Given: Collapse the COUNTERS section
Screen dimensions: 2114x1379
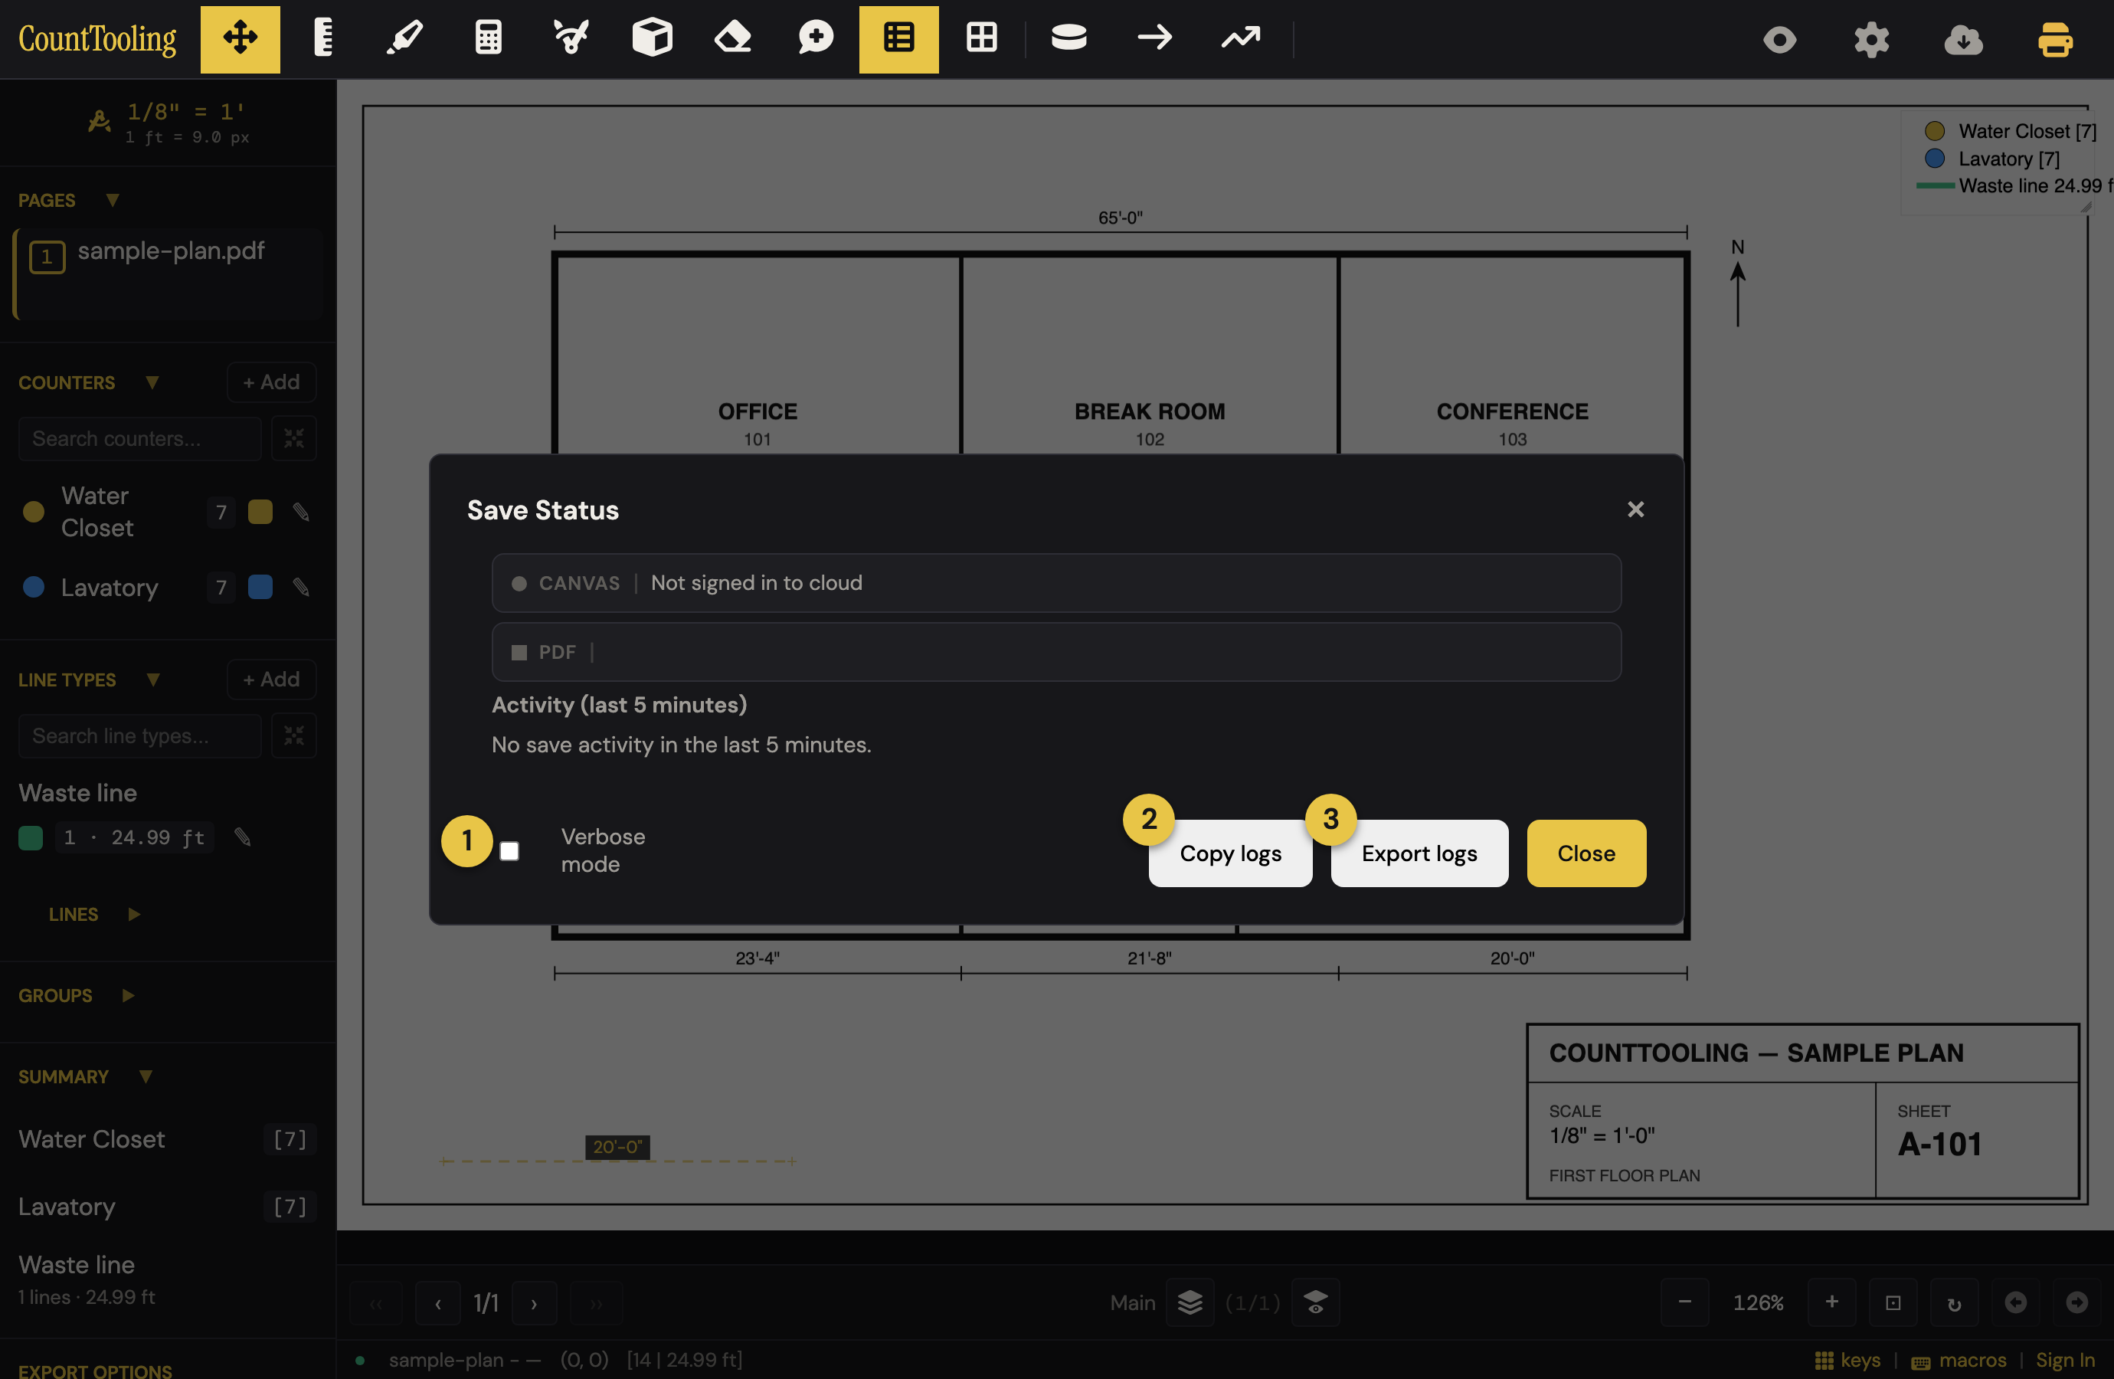Looking at the screenshot, I should coord(152,382).
